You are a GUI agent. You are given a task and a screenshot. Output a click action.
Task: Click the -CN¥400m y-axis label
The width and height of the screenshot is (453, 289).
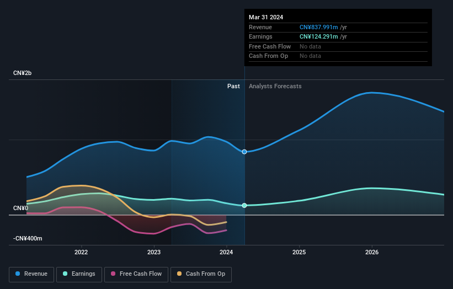[28, 238]
